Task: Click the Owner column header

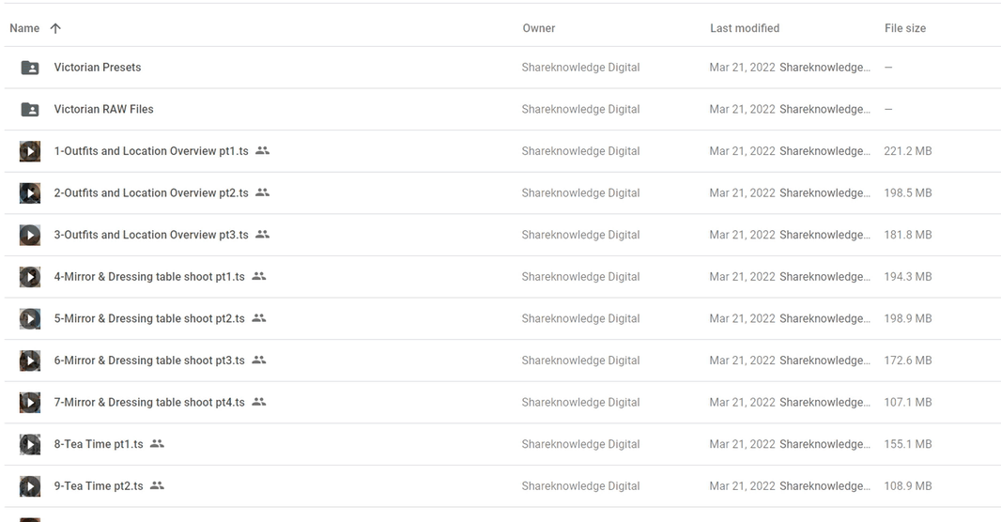Action: [539, 28]
